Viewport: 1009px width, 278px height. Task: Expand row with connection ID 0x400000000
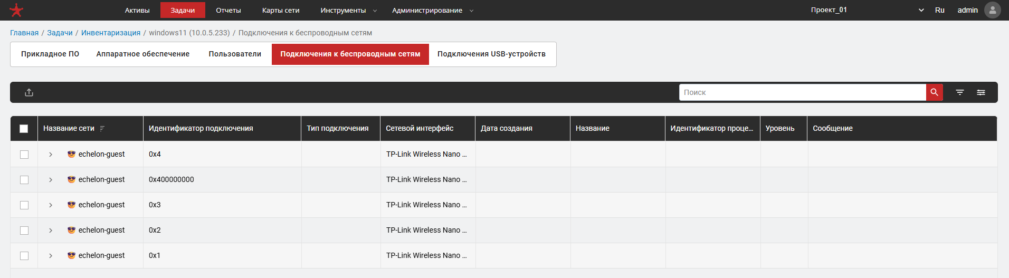51,180
